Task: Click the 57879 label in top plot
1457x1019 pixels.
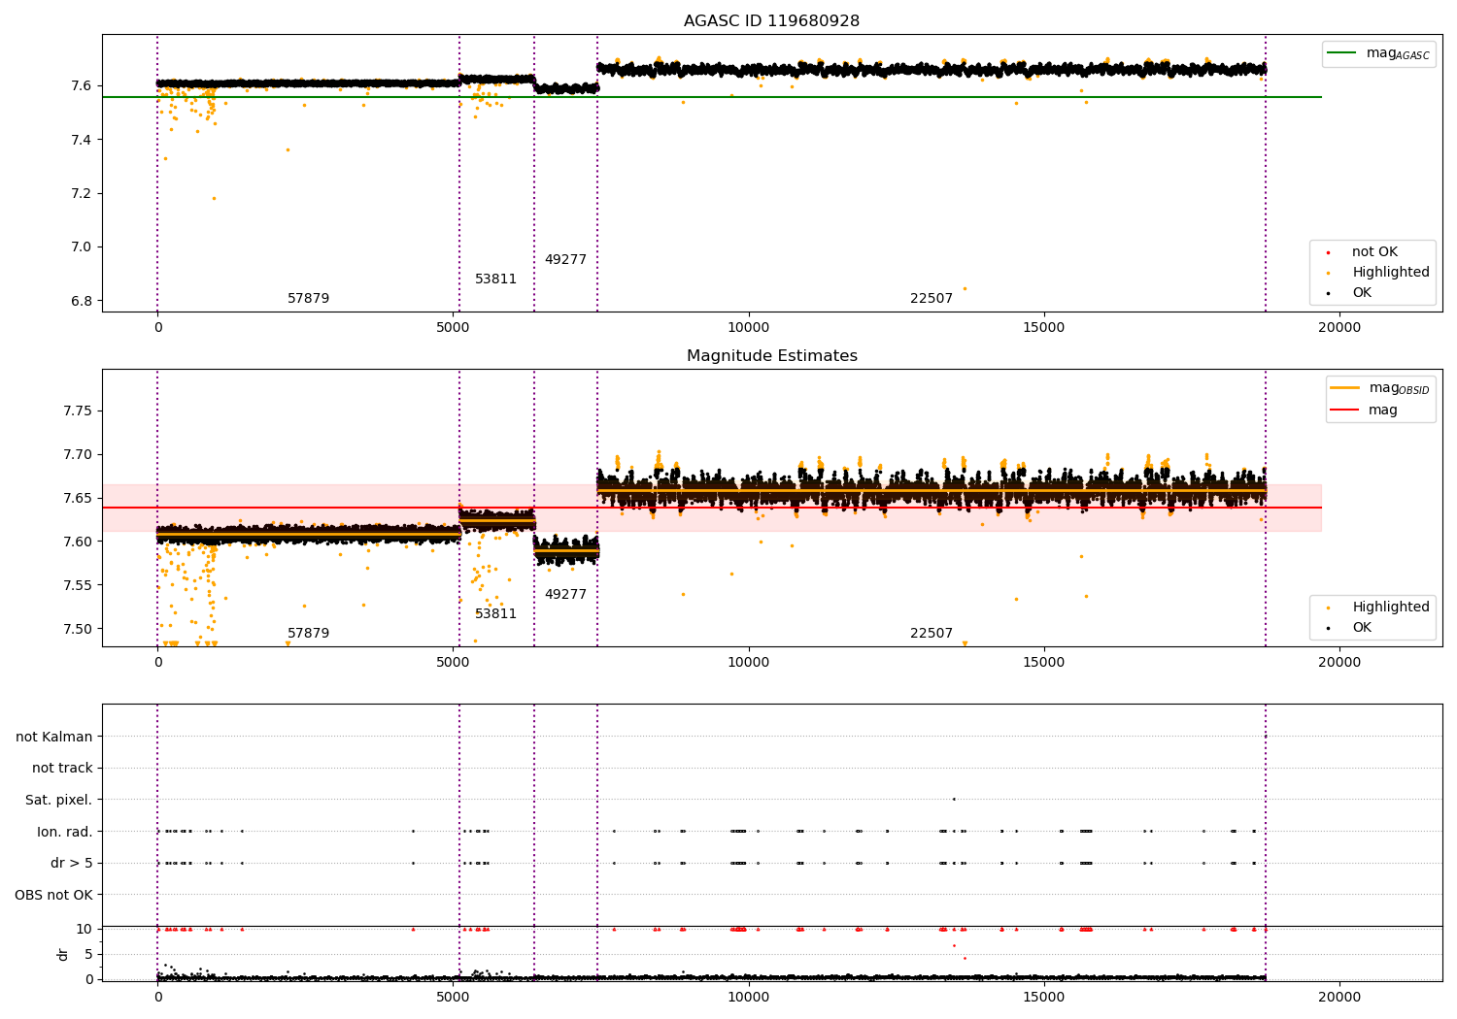Action: click(308, 299)
